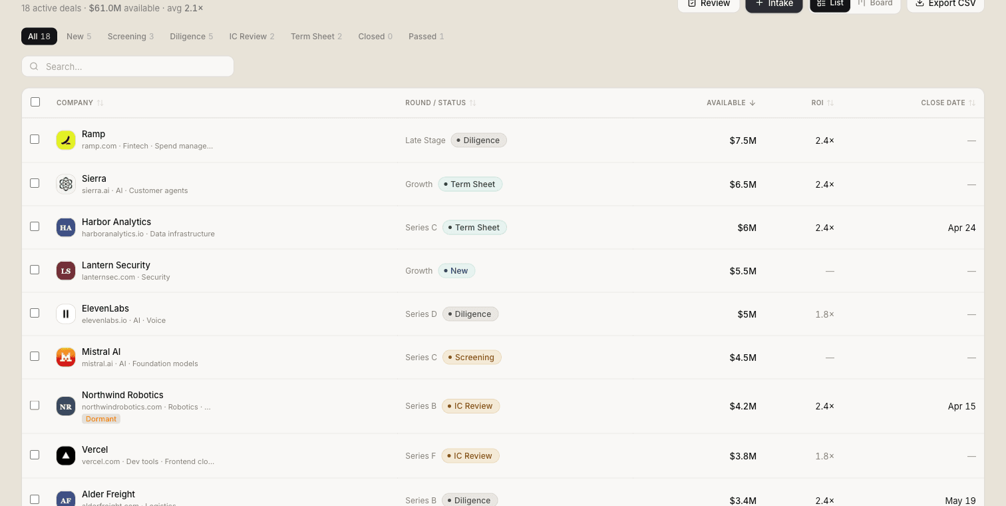This screenshot has height=506, width=1006.
Task: Click the Apr 24 close date
Action: pos(962,228)
